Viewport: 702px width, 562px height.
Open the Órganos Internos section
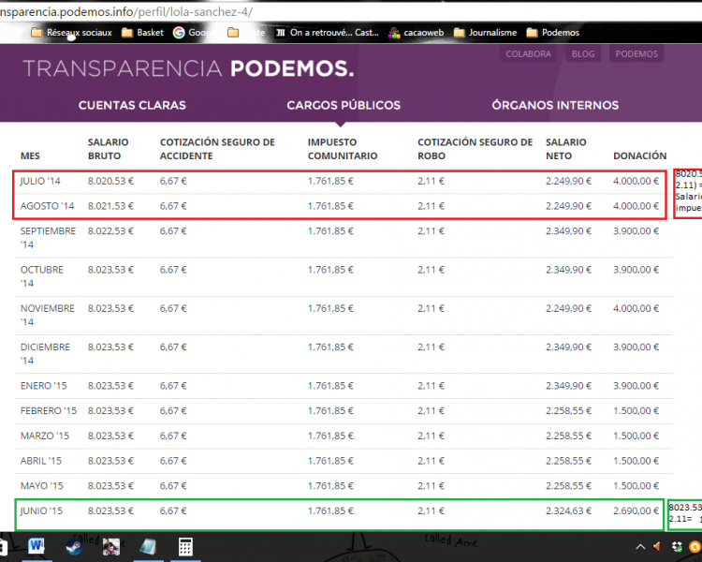[x=555, y=105]
